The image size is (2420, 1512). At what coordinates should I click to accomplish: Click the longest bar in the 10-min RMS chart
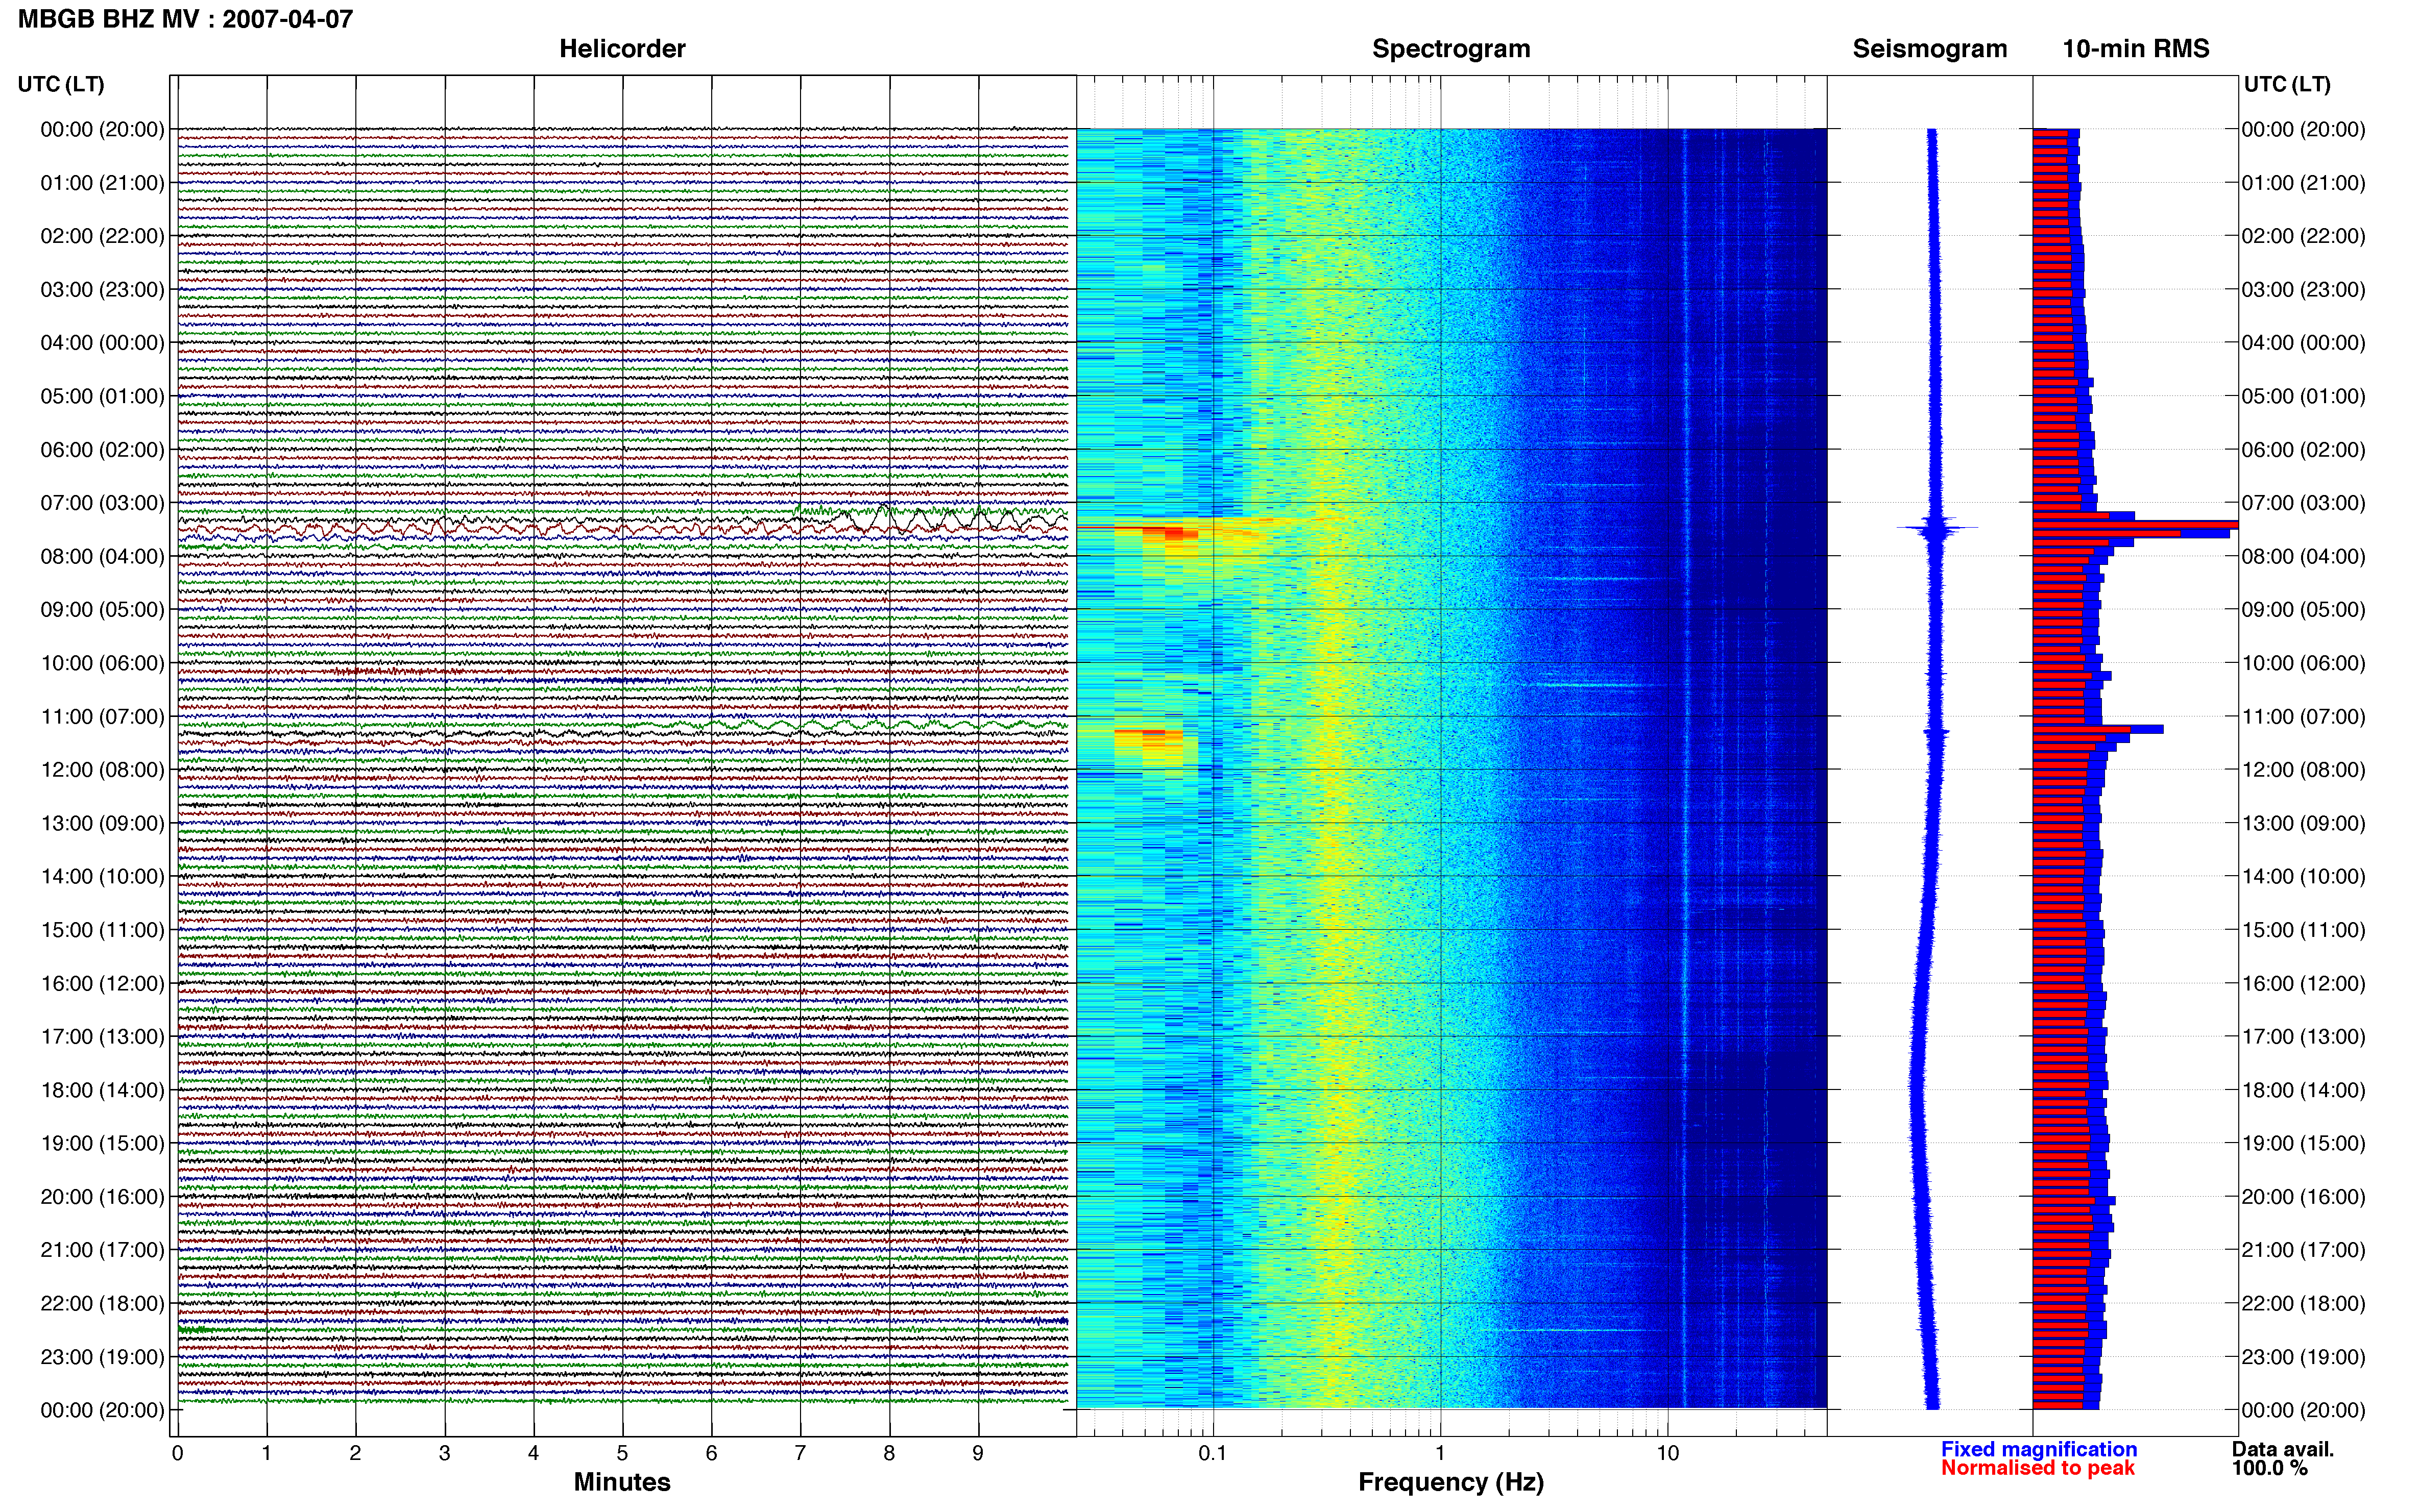click(x=2135, y=525)
